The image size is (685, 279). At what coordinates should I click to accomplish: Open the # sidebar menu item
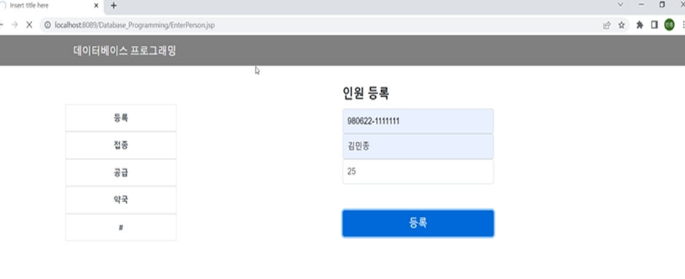[x=121, y=227]
